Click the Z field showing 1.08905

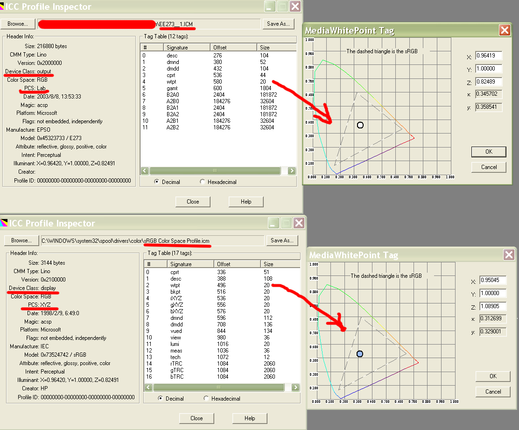click(x=493, y=306)
